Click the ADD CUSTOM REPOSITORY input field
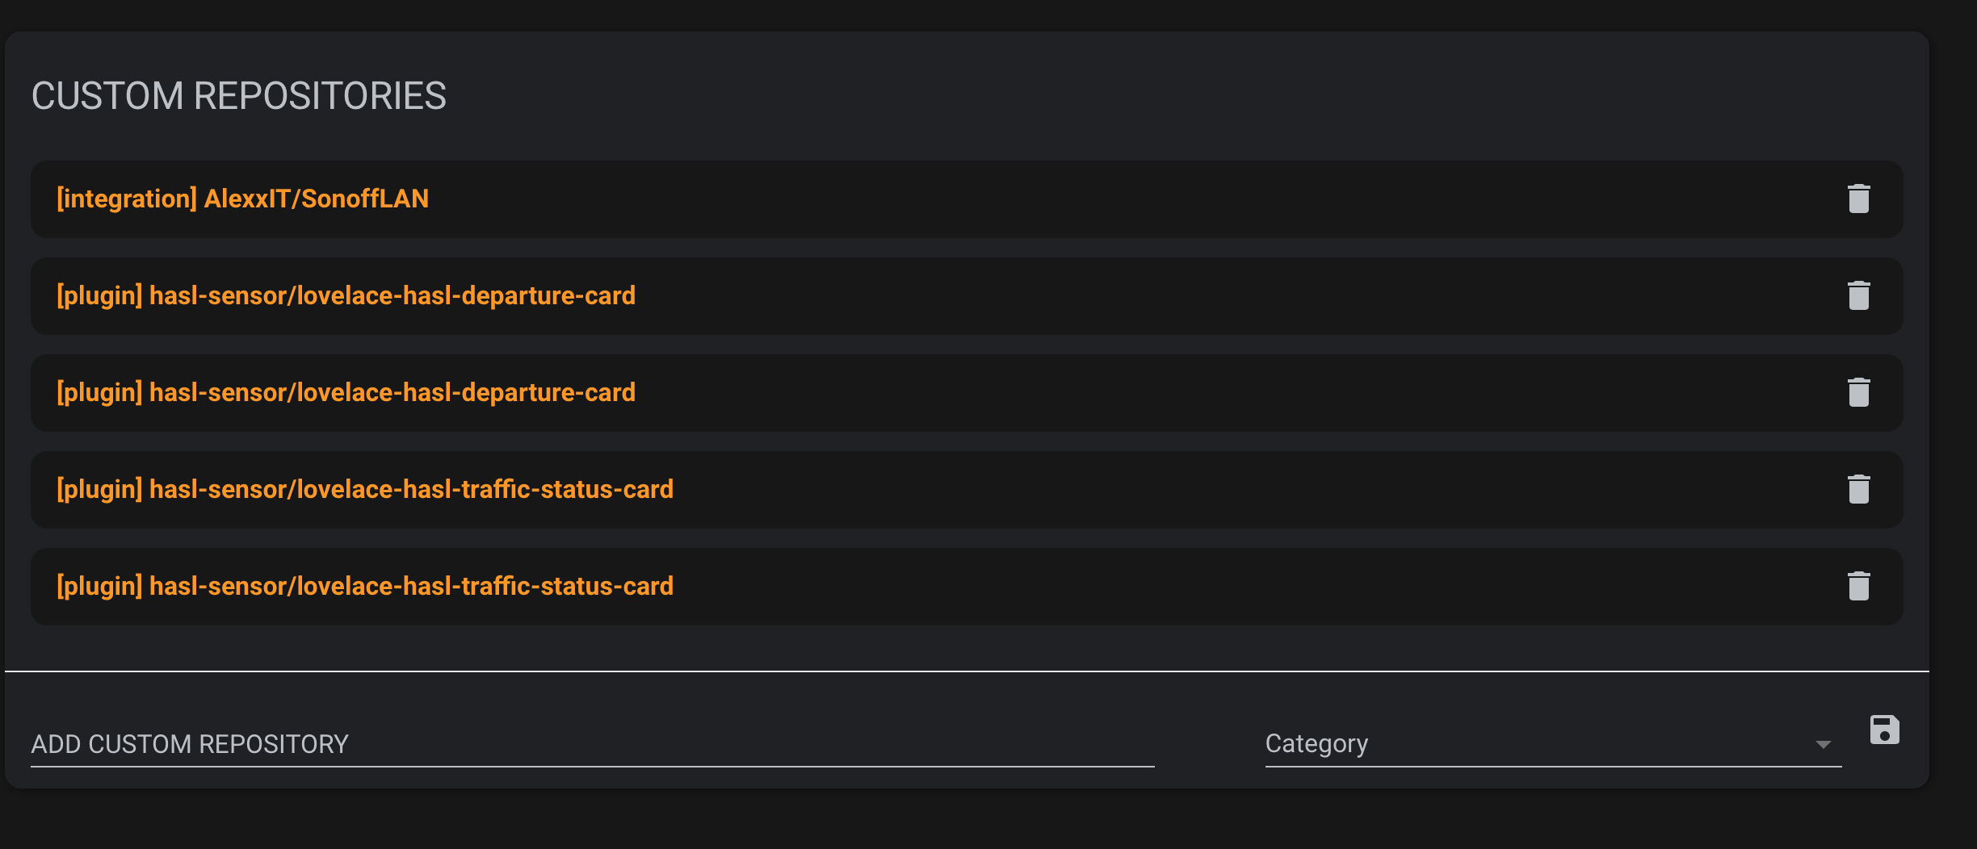 point(565,743)
